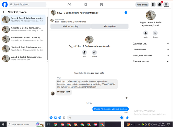Viewport: 173px width, 127px height.
Task: Choose a sticker icon
Action: pos(60,118)
